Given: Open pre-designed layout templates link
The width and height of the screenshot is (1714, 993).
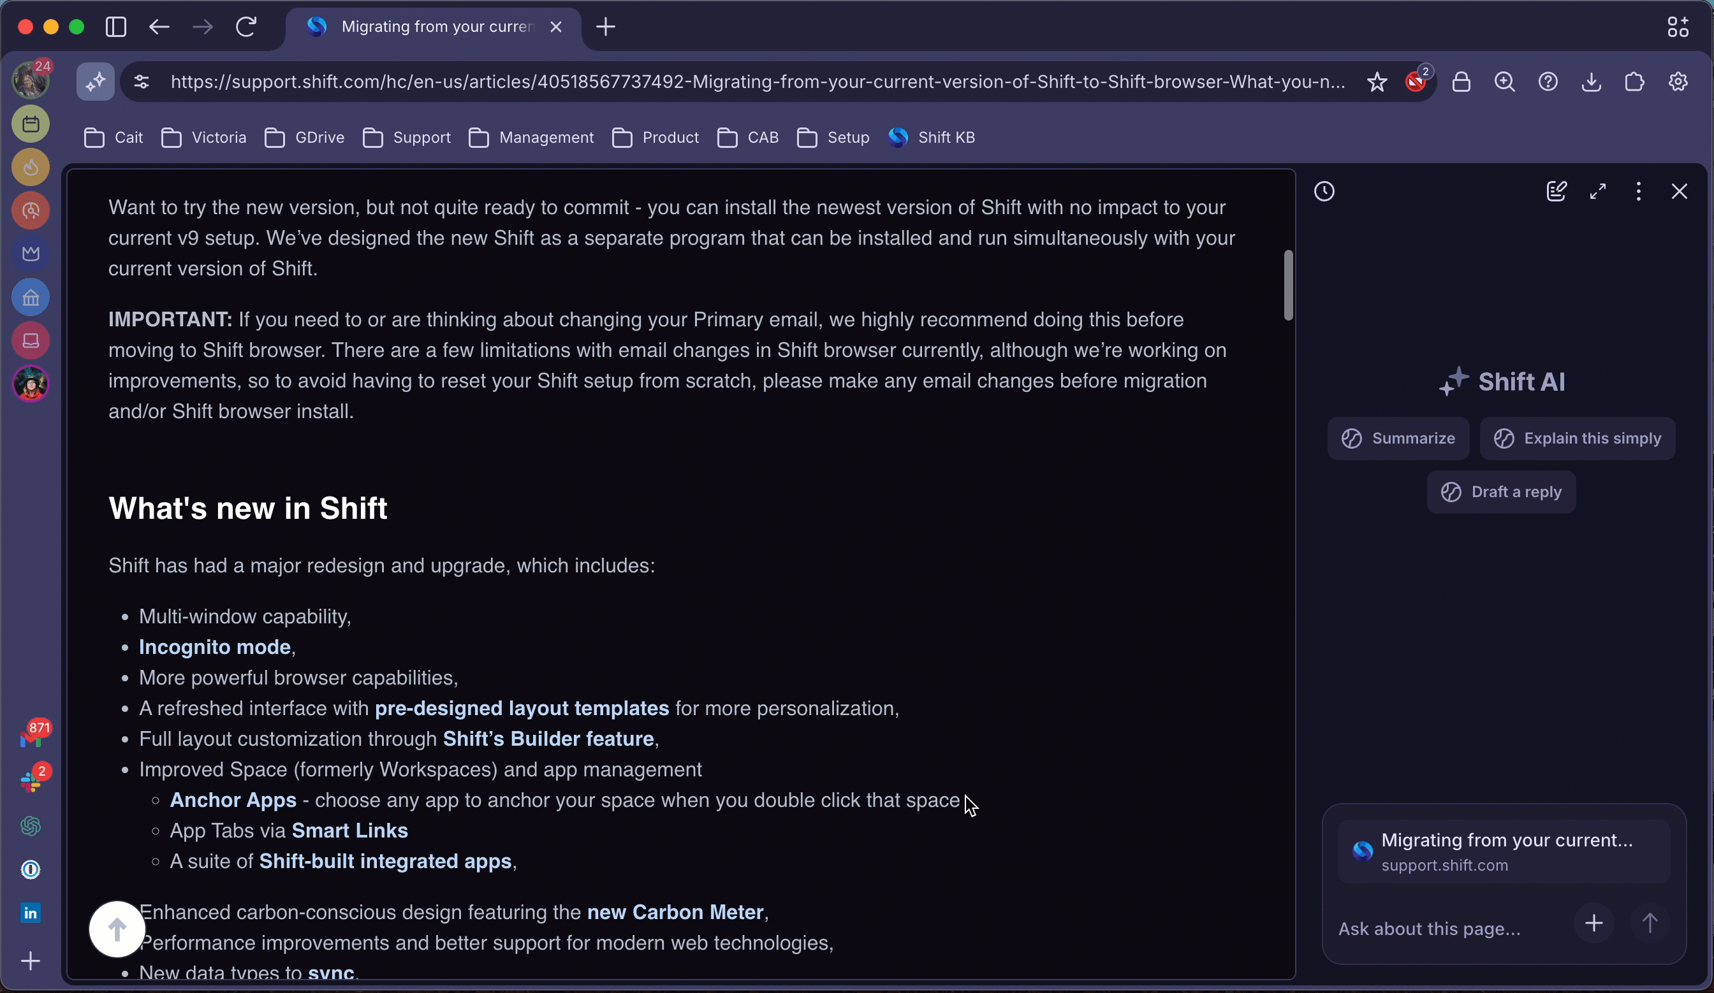Looking at the screenshot, I should click(522, 708).
